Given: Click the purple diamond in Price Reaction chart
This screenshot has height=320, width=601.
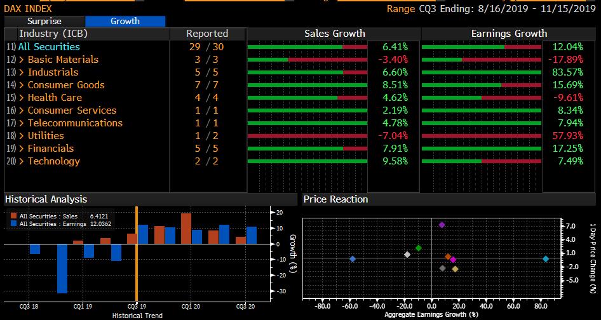Looking at the screenshot, I should pyautogui.click(x=442, y=225).
